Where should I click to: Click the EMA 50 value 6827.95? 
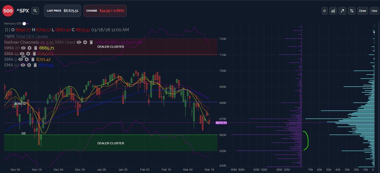46,65
